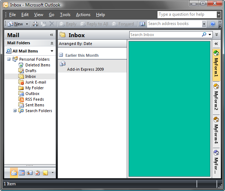Collapse the right-side form pane

point(216,44)
